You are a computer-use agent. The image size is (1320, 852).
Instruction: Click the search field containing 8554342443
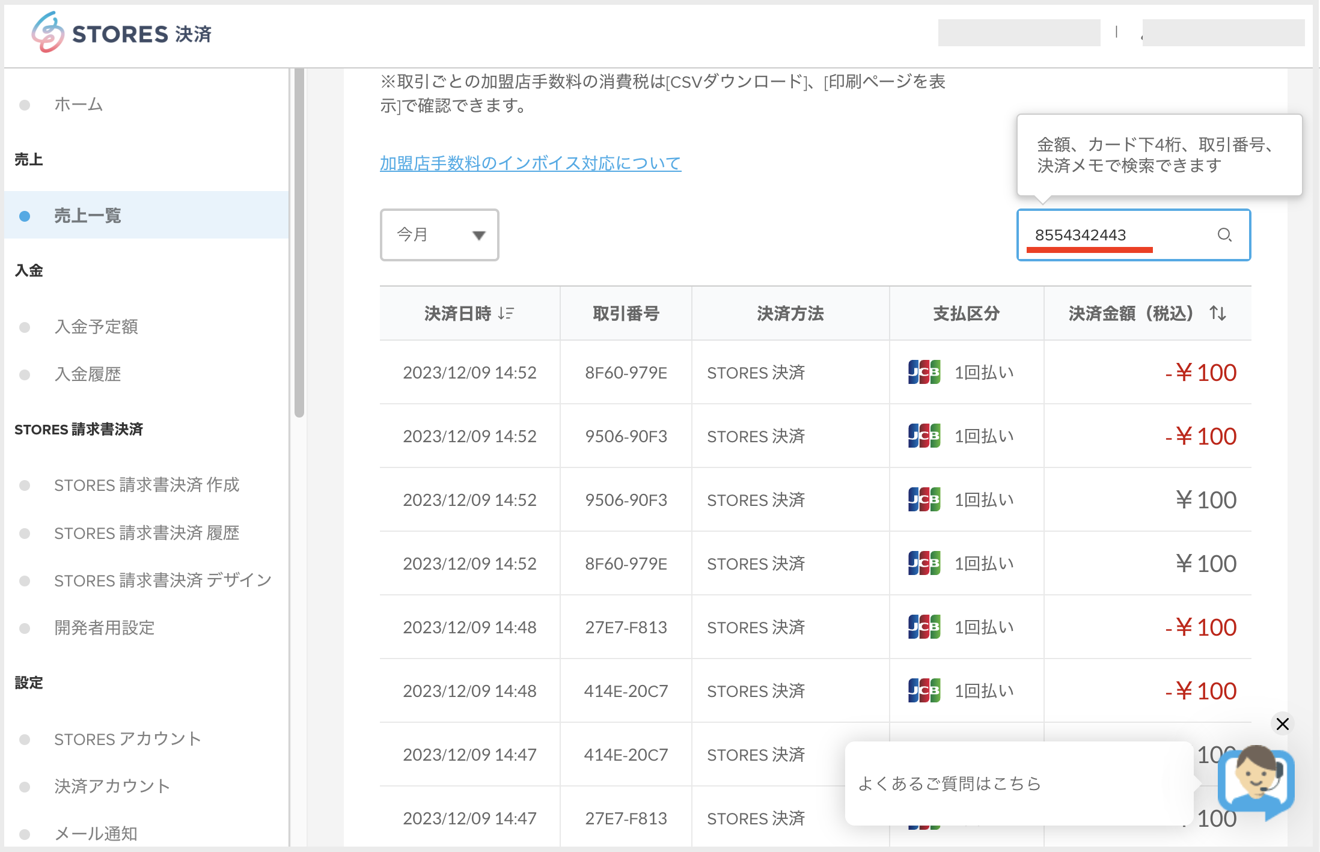pos(1133,235)
